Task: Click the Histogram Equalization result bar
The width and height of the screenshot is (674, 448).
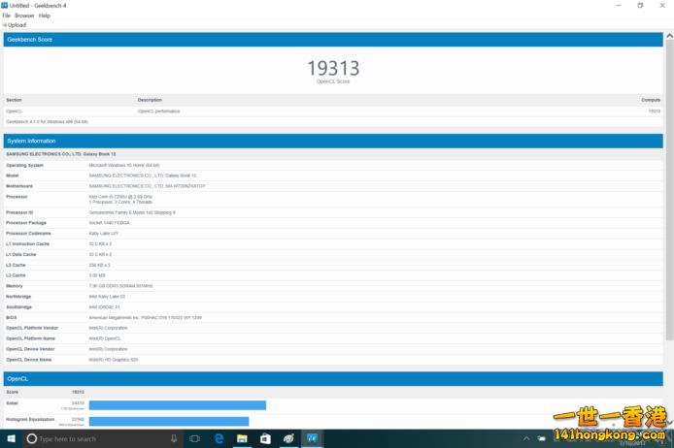Action: point(169,421)
